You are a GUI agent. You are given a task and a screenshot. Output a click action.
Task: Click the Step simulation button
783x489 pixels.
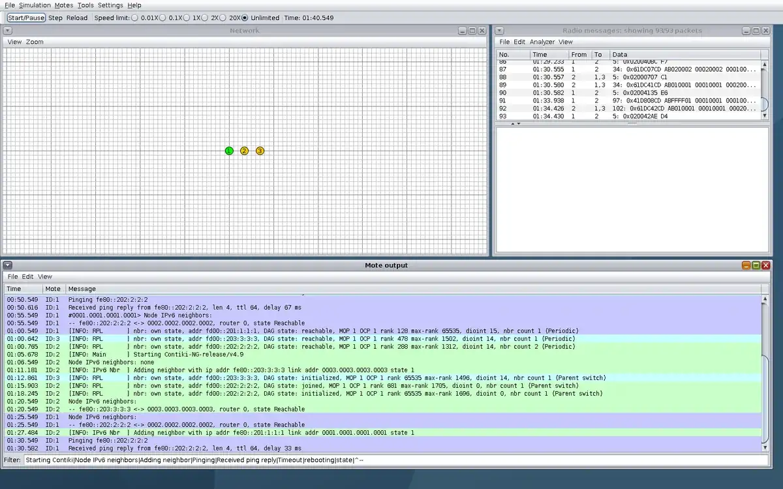pos(55,18)
